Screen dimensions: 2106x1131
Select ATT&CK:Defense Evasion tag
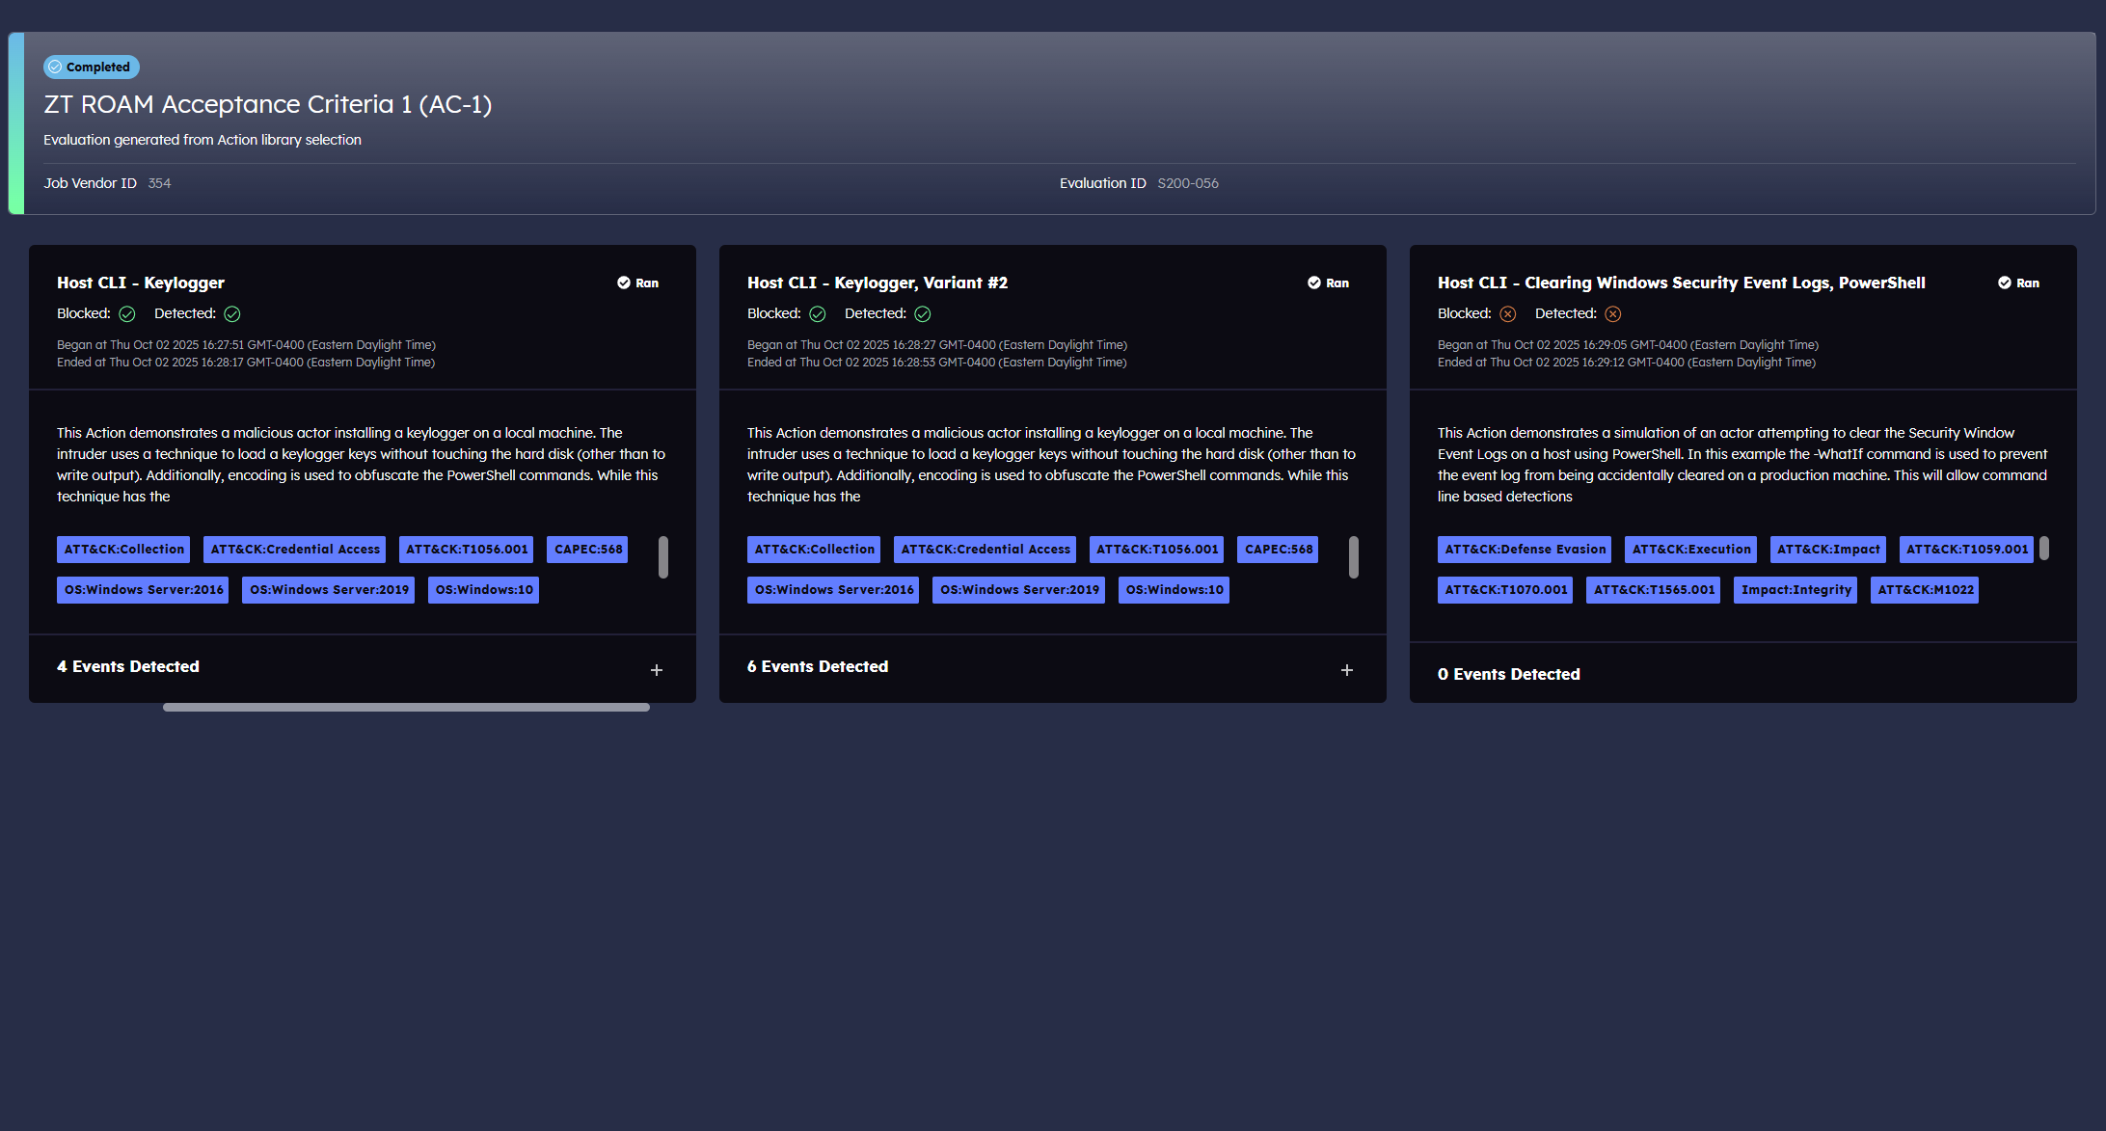point(1525,550)
